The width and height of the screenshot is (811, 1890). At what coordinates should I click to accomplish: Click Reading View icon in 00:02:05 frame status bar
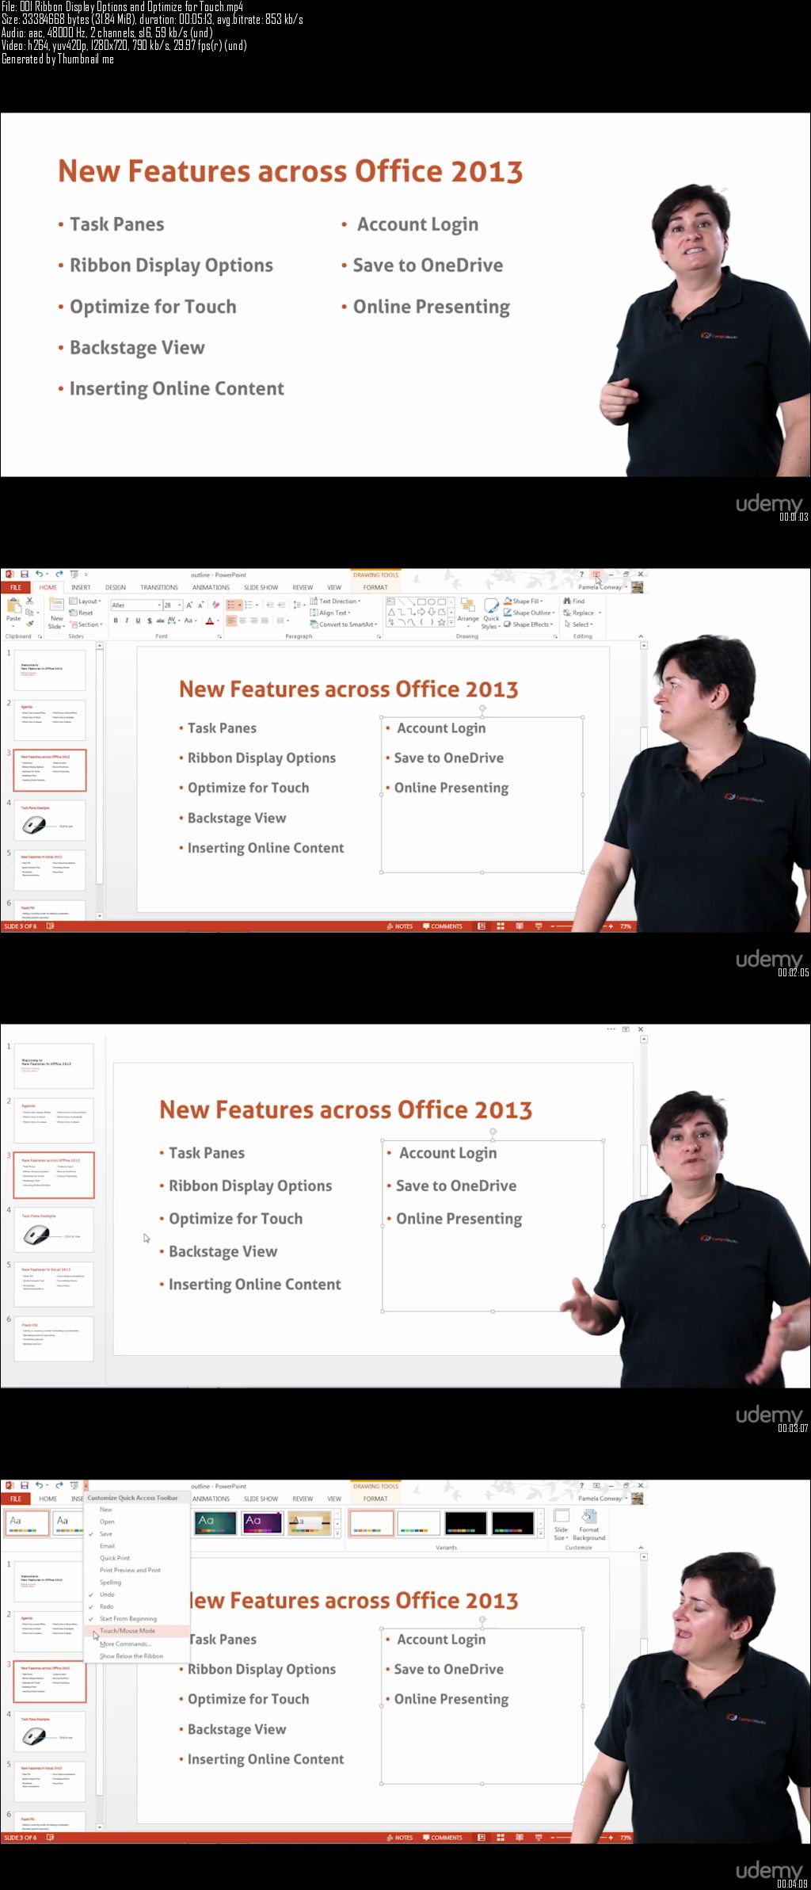(520, 926)
